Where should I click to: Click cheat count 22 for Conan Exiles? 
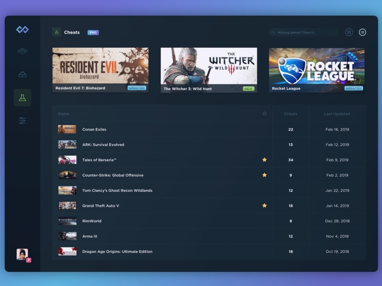click(291, 129)
